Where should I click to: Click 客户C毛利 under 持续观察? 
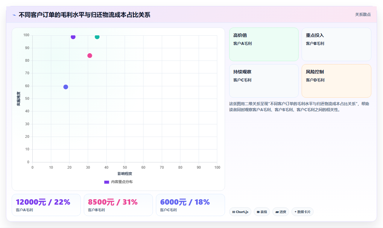pos(242,80)
